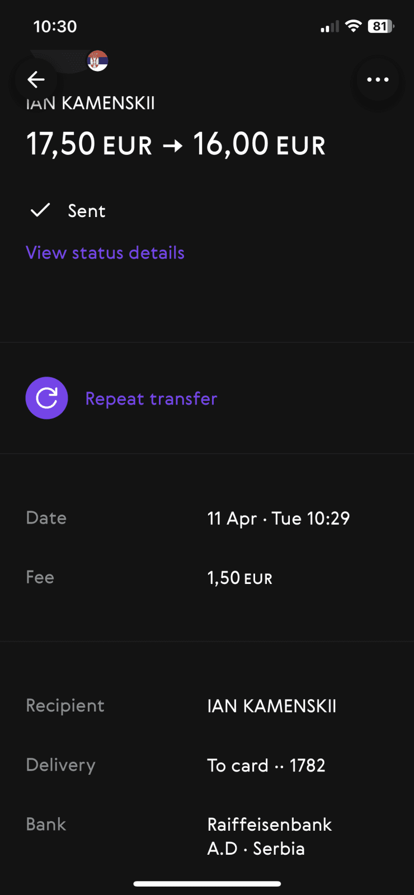Tap the 1,50 EUR fee value

click(239, 578)
